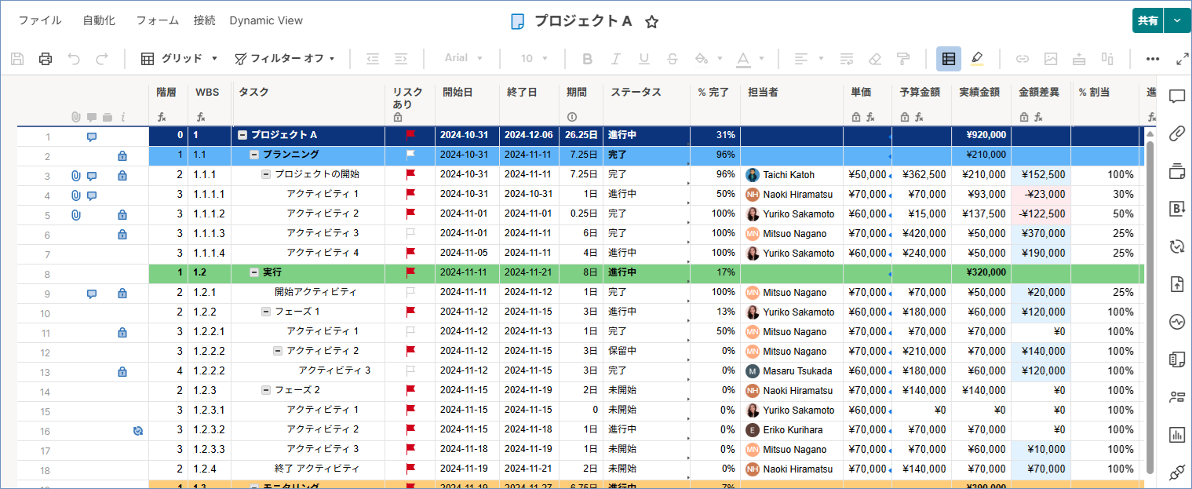The image size is (1192, 489).
Task: Click the 共有 share button
Action: 1147,21
